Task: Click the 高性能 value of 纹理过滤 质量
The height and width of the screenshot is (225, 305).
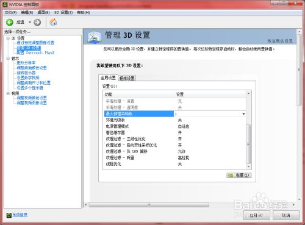Action: [184, 158]
